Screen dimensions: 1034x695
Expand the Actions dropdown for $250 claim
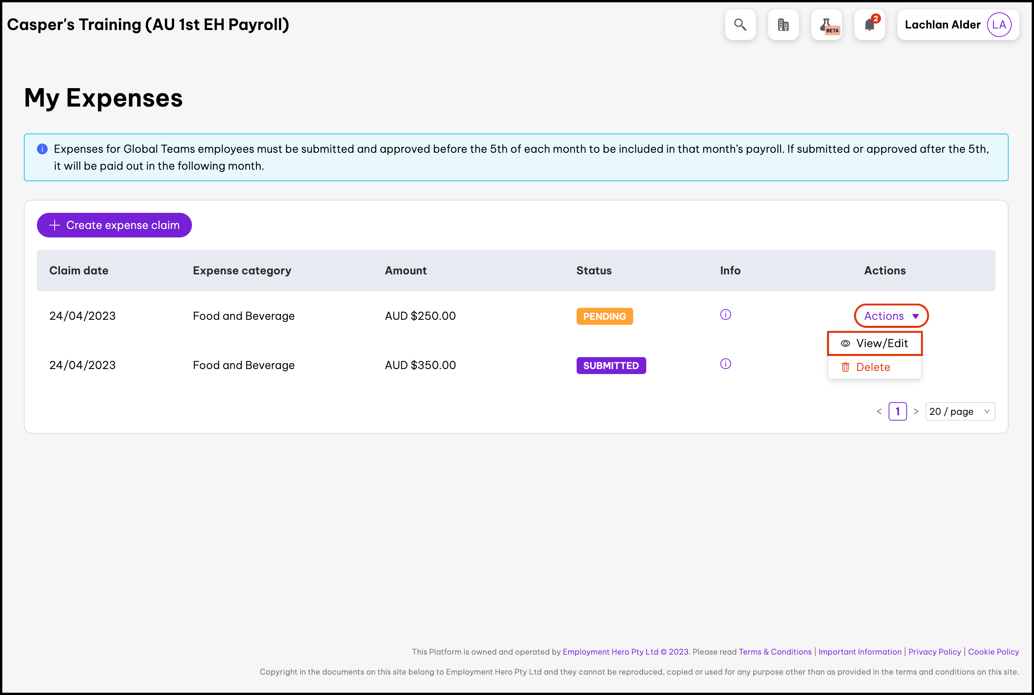click(x=891, y=316)
